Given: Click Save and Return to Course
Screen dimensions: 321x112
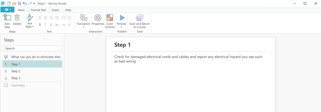Looking at the screenshot, I should pyautogui.click(x=140, y=21).
